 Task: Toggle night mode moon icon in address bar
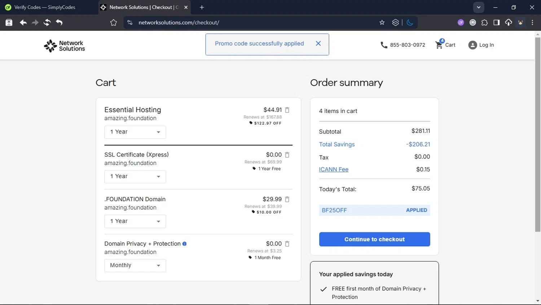[410, 22]
